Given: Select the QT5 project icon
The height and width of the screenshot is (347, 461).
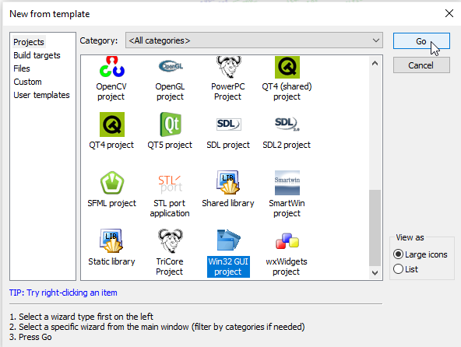Looking at the screenshot, I should point(171,124).
